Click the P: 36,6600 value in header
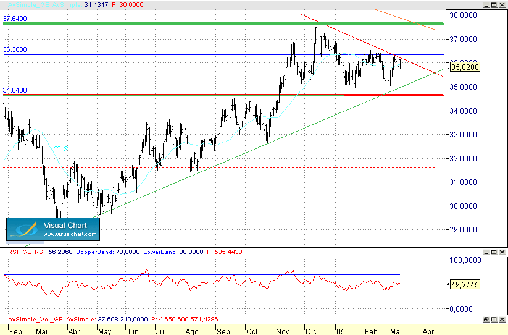Screen dimensions: 508x335 (x=128, y=5)
